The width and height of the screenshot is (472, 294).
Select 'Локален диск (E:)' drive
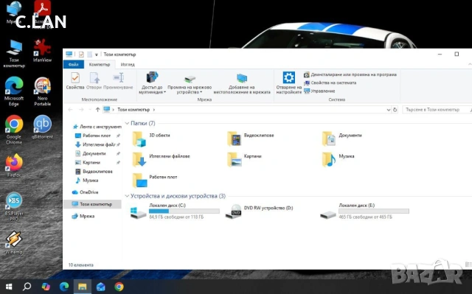[364, 211]
